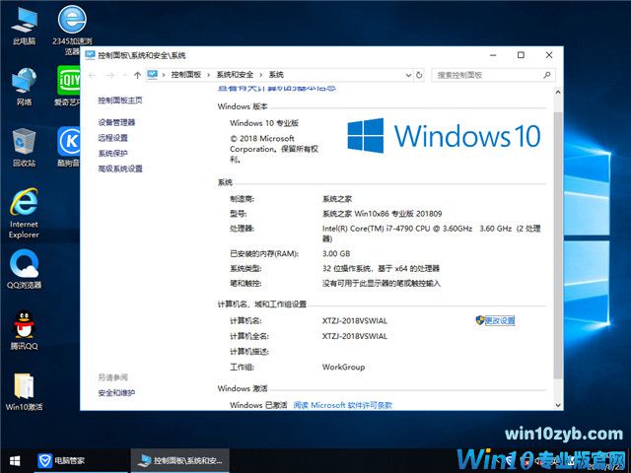
Task: Open Internet Explorer desktop icon
Action: click(24, 213)
